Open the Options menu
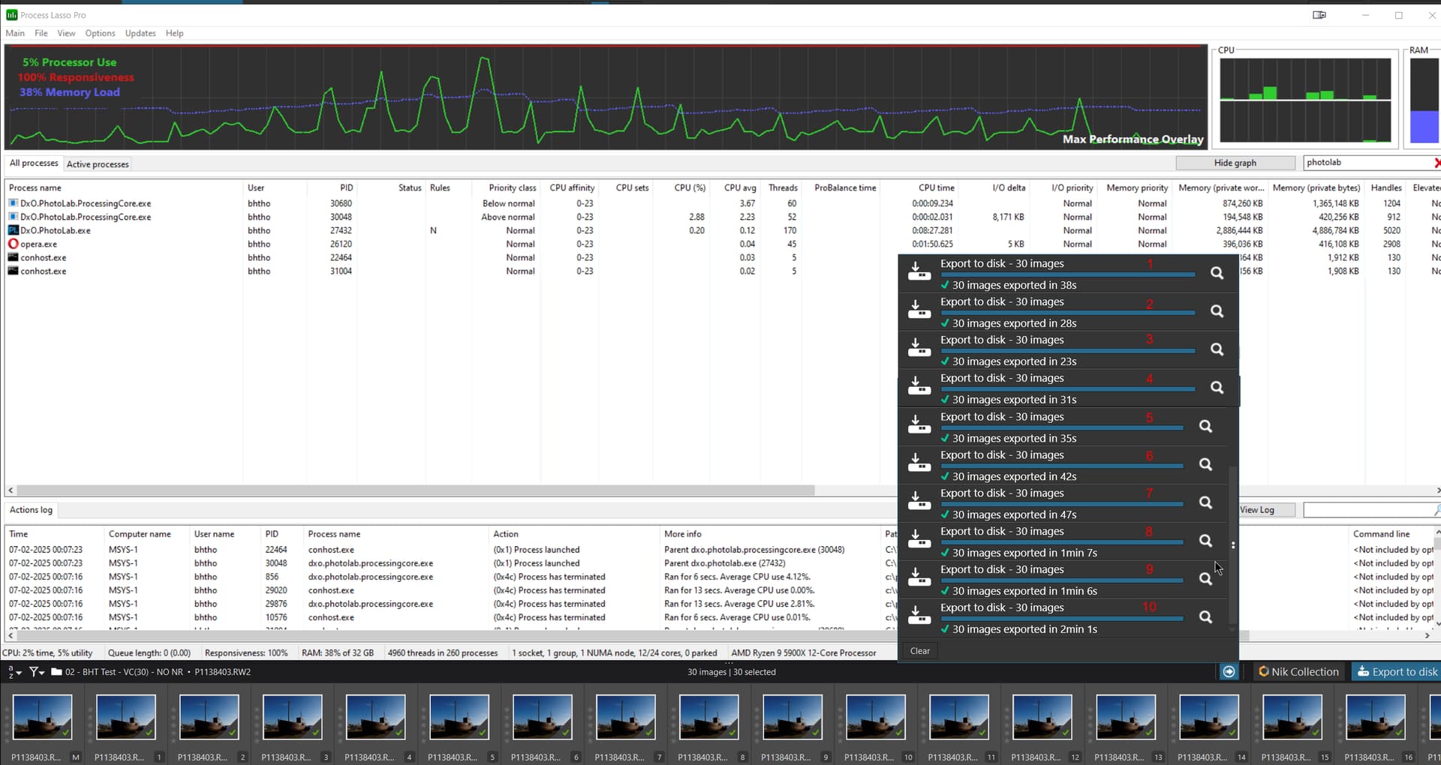Viewport: 1441px width, 765px height. coord(100,33)
